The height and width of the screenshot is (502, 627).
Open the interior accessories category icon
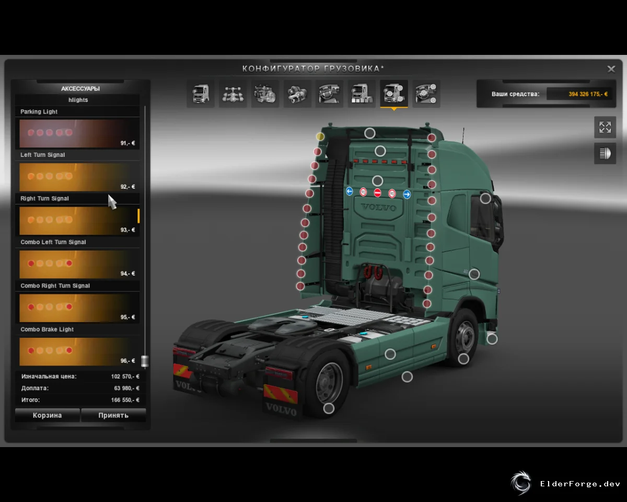click(x=426, y=94)
